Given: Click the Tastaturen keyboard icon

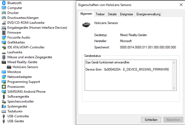Looking at the screenshot, I should tap(4, 111).
